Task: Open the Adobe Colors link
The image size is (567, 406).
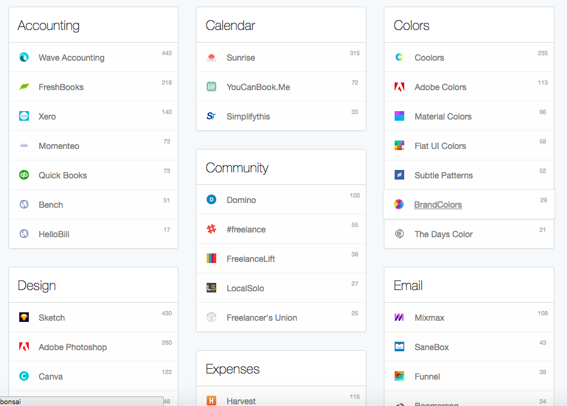Action: coord(440,87)
